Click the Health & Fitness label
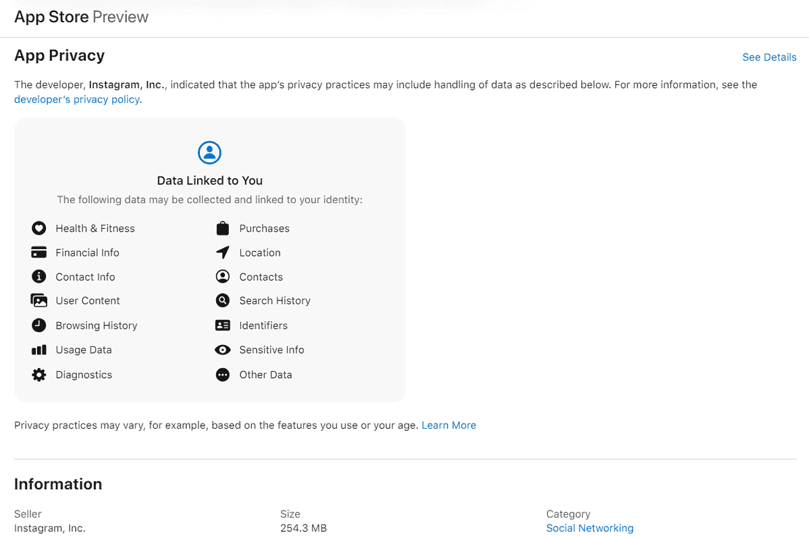 click(x=95, y=229)
